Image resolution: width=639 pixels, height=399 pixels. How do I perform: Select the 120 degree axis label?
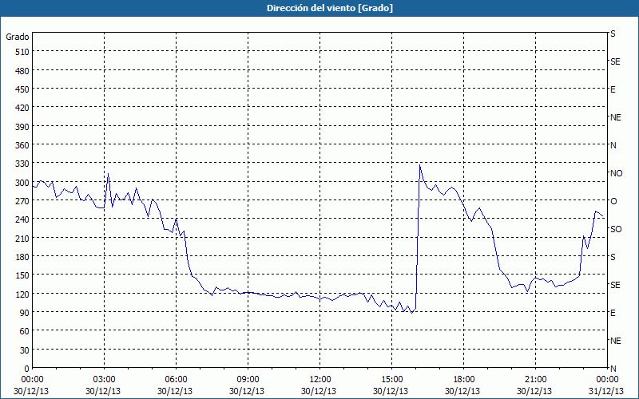click(x=22, y=294)
